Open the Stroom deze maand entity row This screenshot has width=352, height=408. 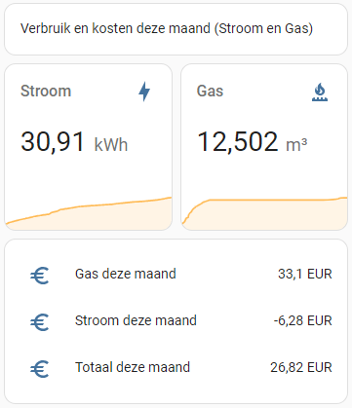(x=176, y=320)
